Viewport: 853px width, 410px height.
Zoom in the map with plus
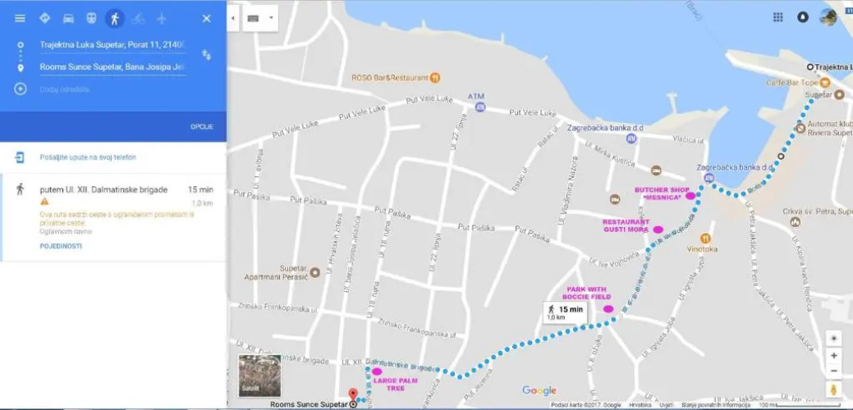tap(833, 356)
